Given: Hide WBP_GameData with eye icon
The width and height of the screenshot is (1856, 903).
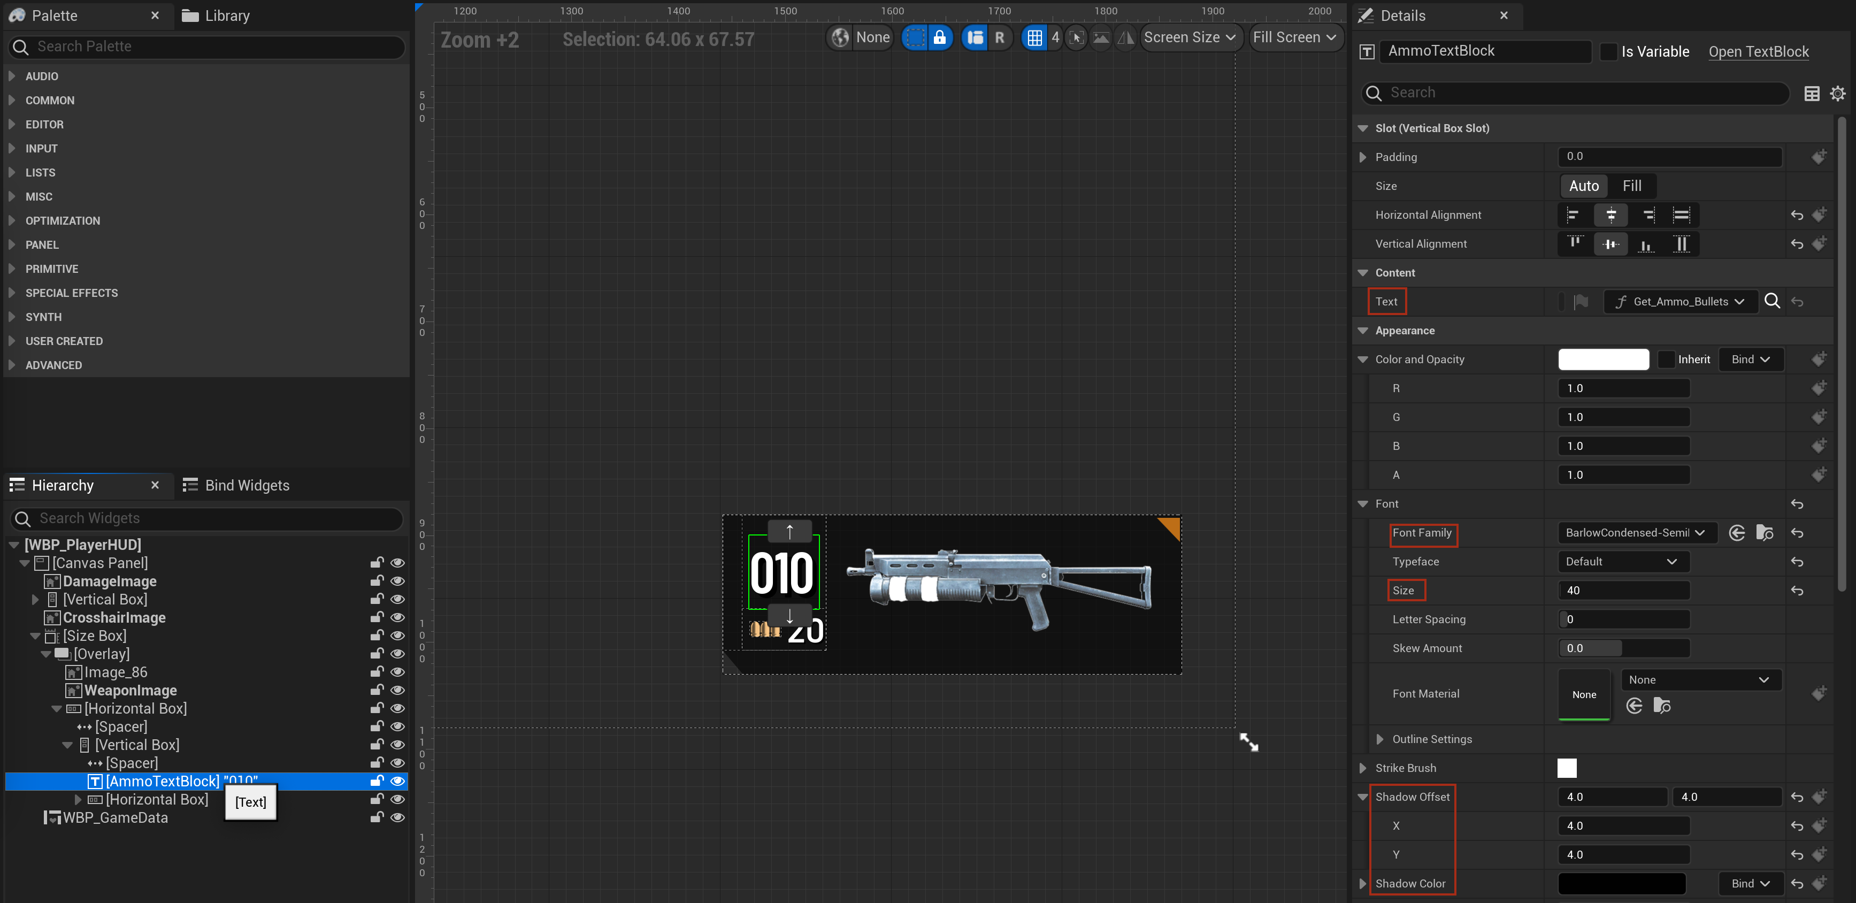Looking at the screenshot, I should pos(397,818).
